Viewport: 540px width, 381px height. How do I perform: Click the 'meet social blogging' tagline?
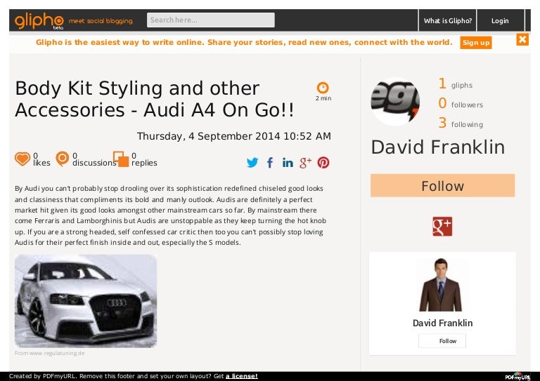[101, 21]
